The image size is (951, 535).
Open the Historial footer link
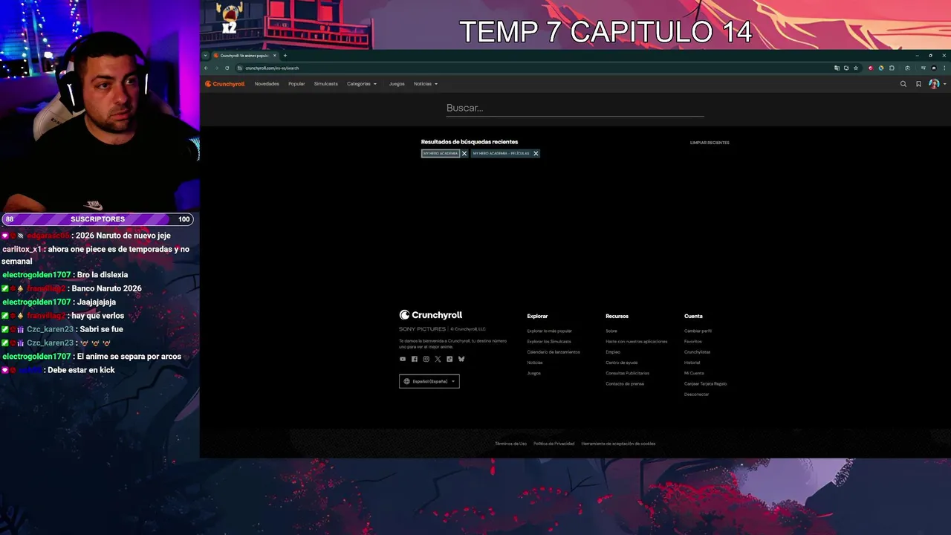pos(692,363)
